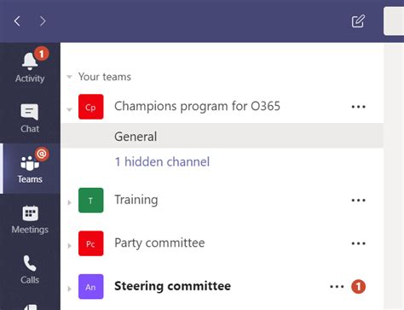404x310 pixels.
Task: Expand the Training team
Action: pos(69,202)
